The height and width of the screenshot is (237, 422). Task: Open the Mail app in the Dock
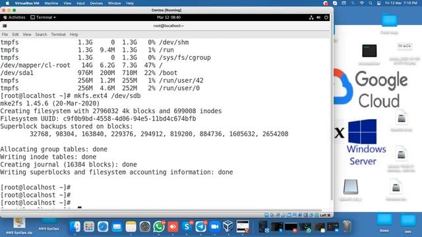(x=117, y=226)
